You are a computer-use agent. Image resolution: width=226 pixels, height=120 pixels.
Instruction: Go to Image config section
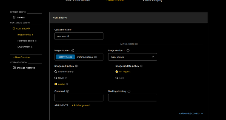pos(24,35)
